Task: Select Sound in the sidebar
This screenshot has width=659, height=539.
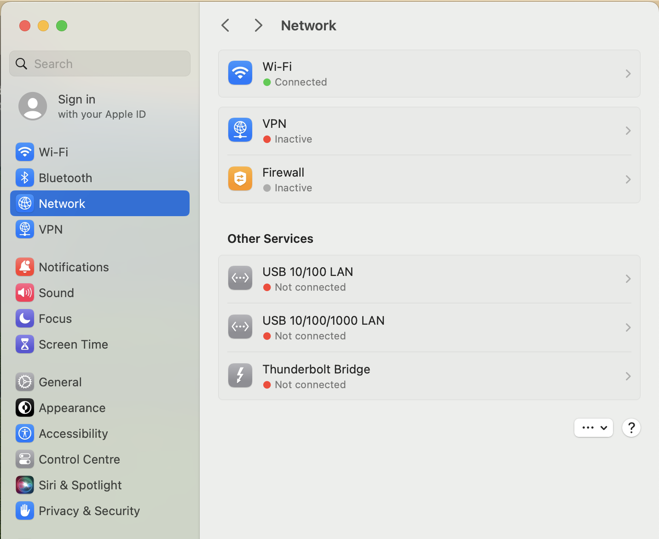Action: coord(56,293)
